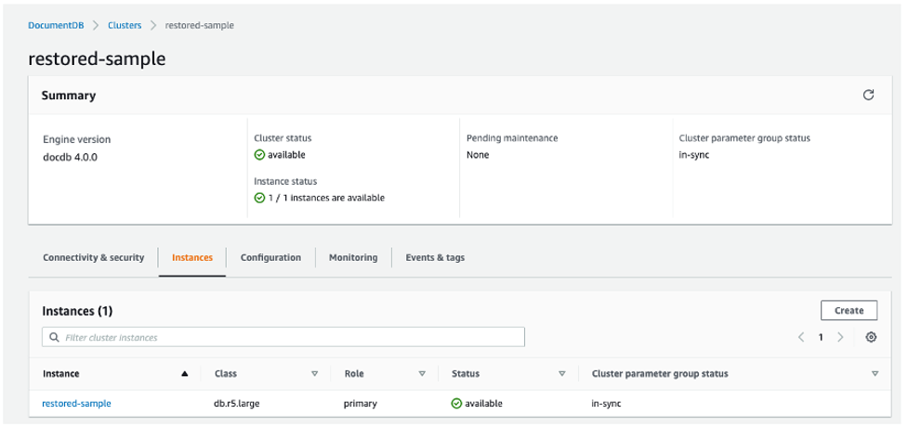
Task: Sort by Status column arrow
Action: 561,374
